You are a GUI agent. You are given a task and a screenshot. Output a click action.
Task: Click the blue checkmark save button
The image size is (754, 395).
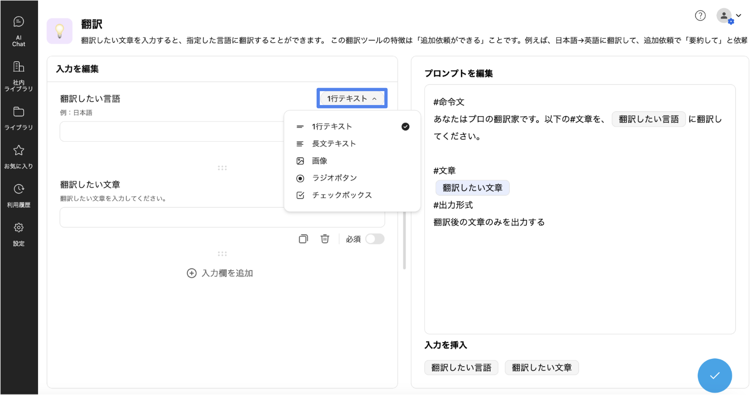(x=714, y=375)
